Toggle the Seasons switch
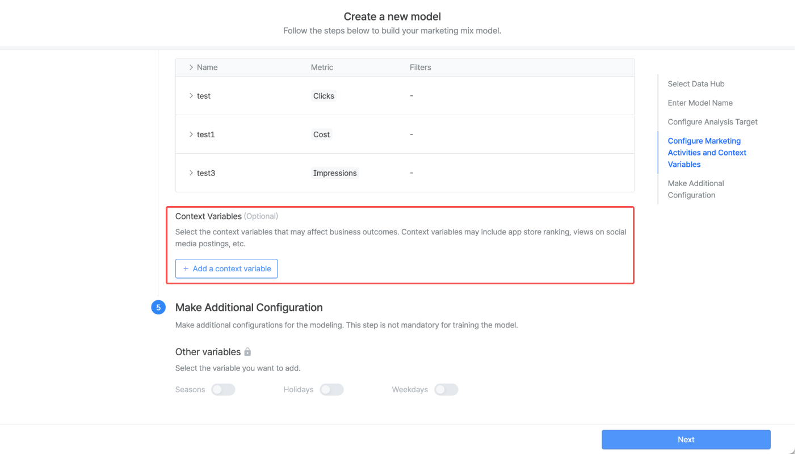Viewport: 802px width, 458px height. (223, 390)
